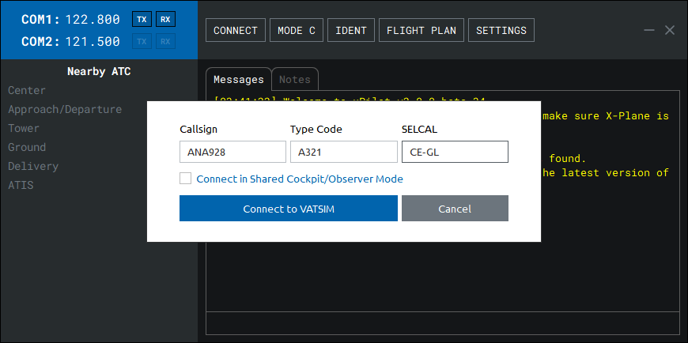Click the Type Code field with A321
688x343 pixels.
coord(344,152)
